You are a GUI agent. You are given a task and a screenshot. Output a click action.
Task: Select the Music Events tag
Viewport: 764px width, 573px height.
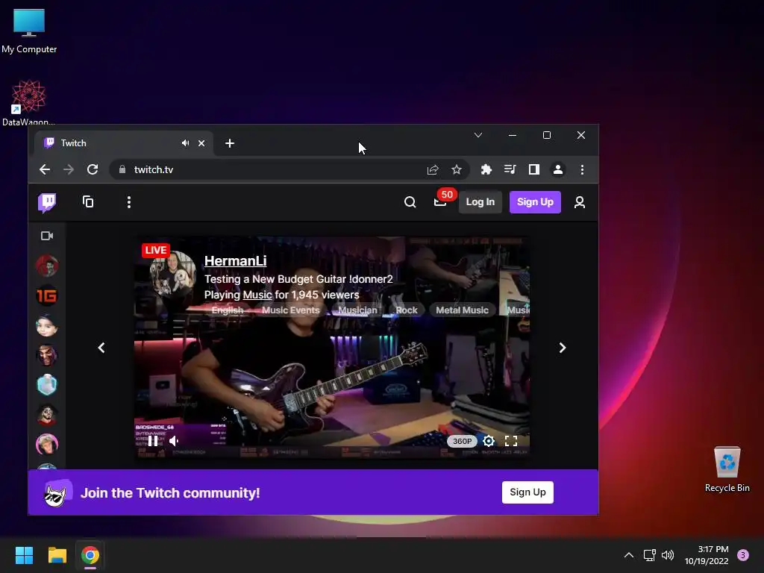290,310
